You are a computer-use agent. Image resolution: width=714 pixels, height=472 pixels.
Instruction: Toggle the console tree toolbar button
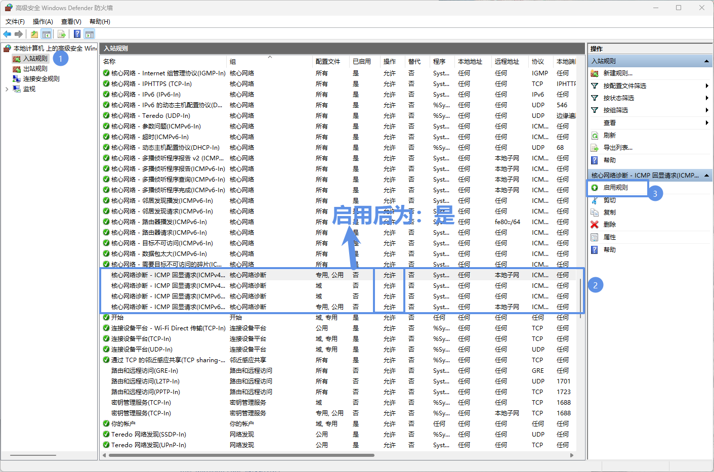[47, 34]
